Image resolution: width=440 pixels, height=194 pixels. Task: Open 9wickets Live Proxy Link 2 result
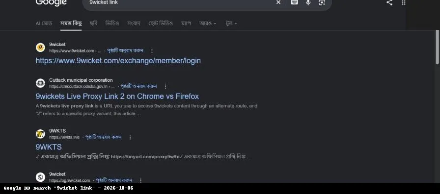pos(117,97)
